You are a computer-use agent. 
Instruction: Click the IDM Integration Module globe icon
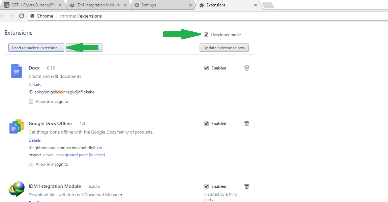[x=17, y=189]
